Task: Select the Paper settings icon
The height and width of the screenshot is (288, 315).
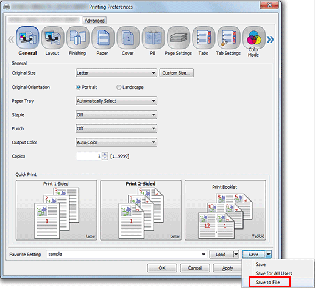Action: click(x=103, y=38)
